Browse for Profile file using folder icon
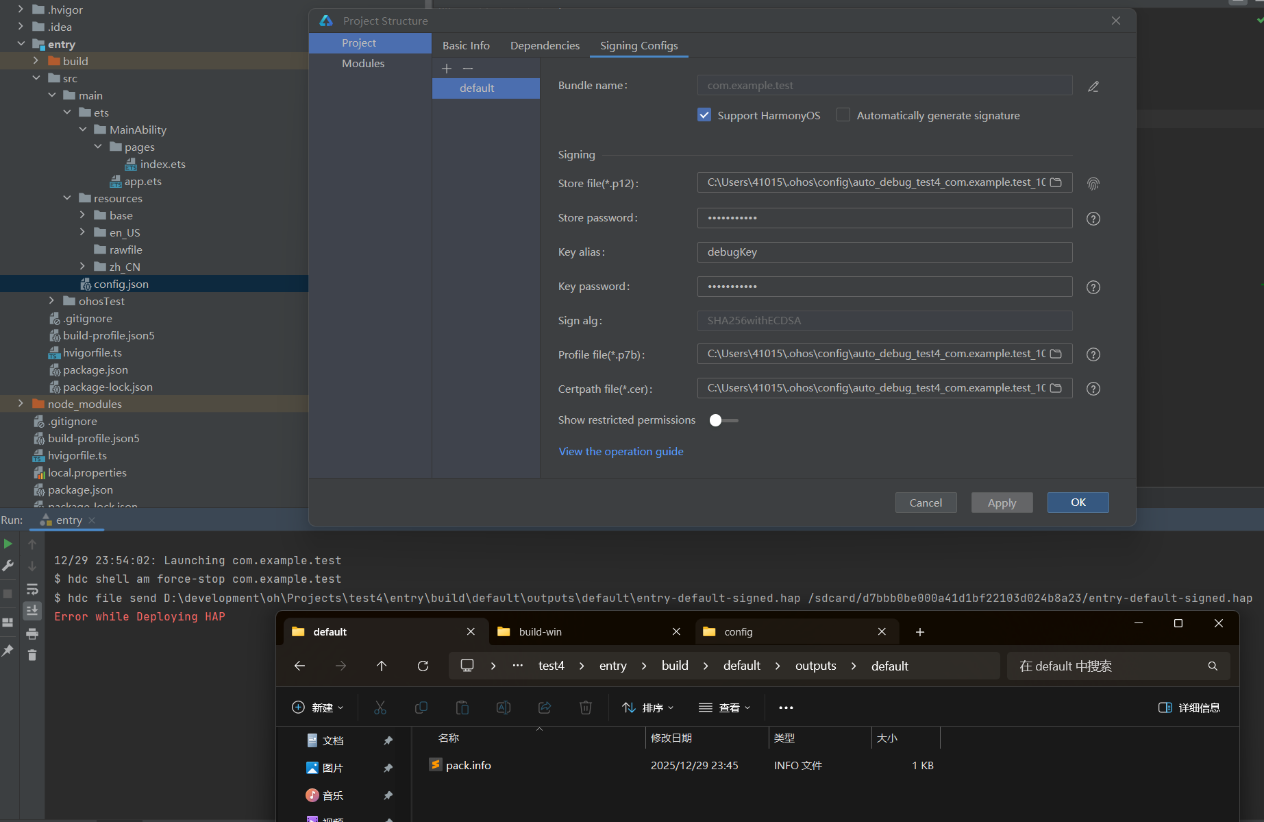 tap(1056, 354)
